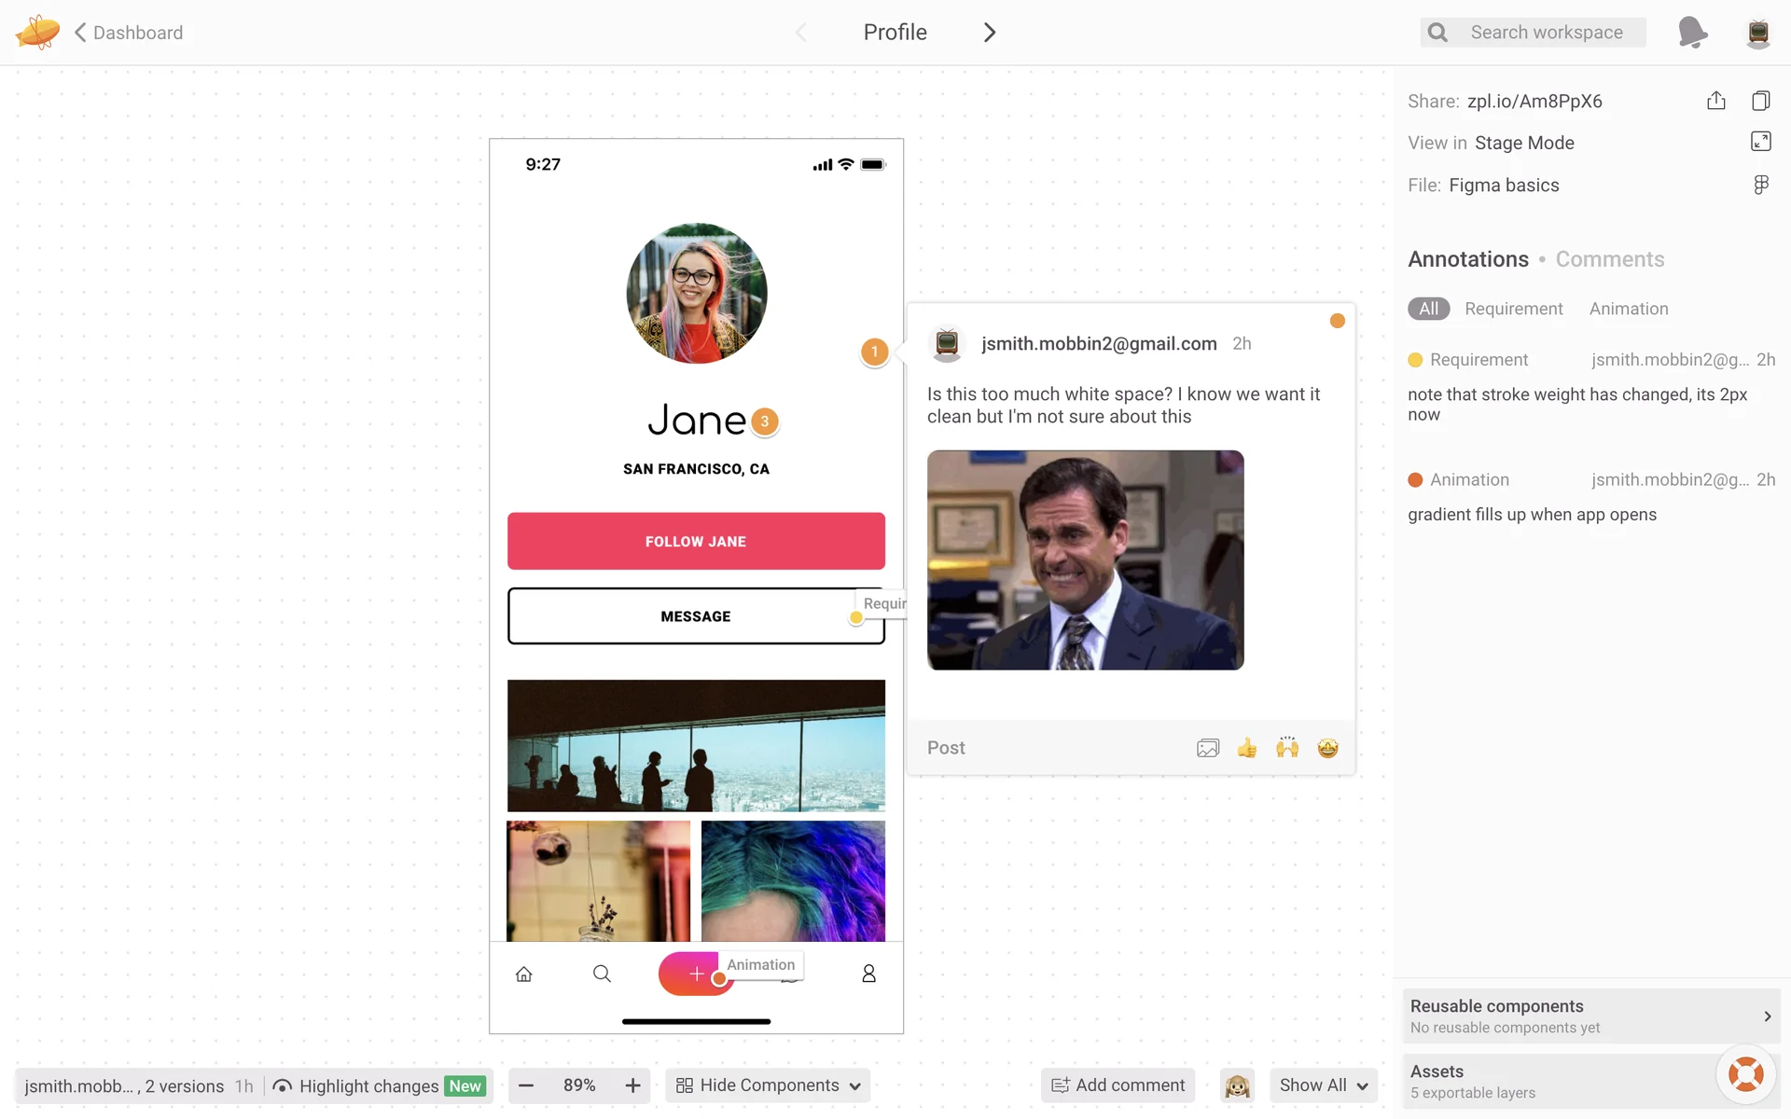Filter annotations by Requirement
The height and width of the screenshot is (1119, 1791).
click(x=1513, y=309)
